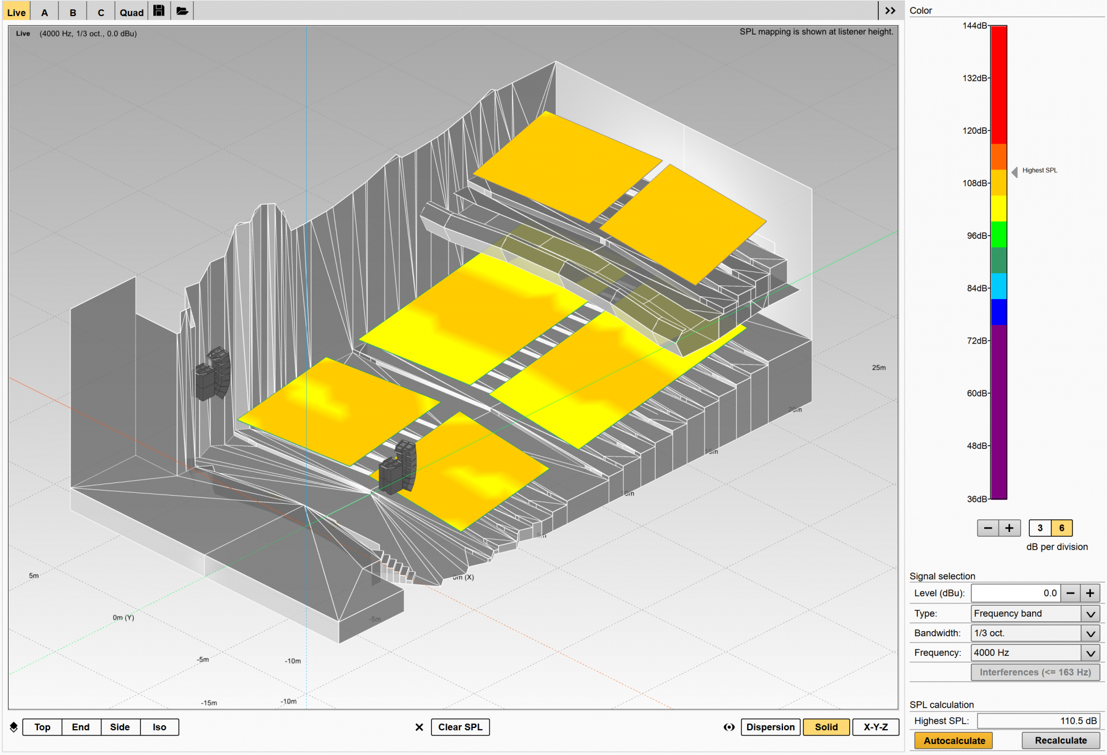Select 3 dB per division
1107x755 pixels.
pos(1040,528)
